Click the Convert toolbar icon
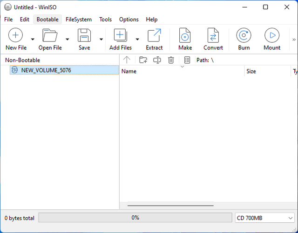Image resolution: width=298 pixels, height=233 pixels. [213, 36]
